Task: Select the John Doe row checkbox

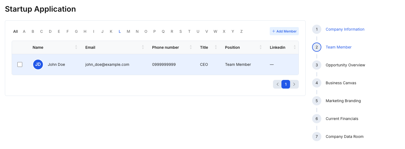Action: click(20, 64)
